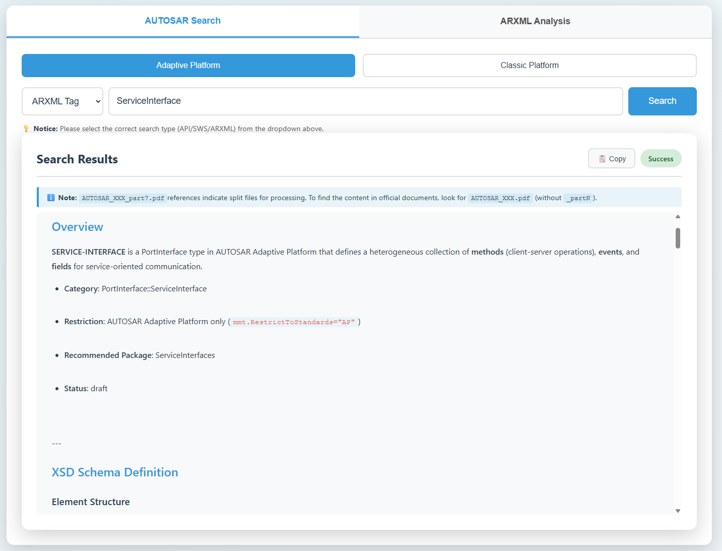Click the XSD Schema Definition heading
This screenshot has width=722, height=551.
point(115,472)
